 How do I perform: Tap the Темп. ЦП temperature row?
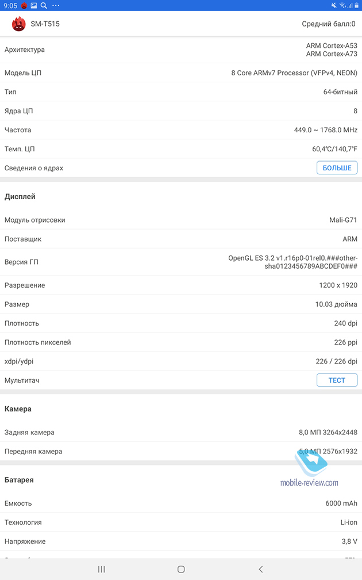[181, 149]
